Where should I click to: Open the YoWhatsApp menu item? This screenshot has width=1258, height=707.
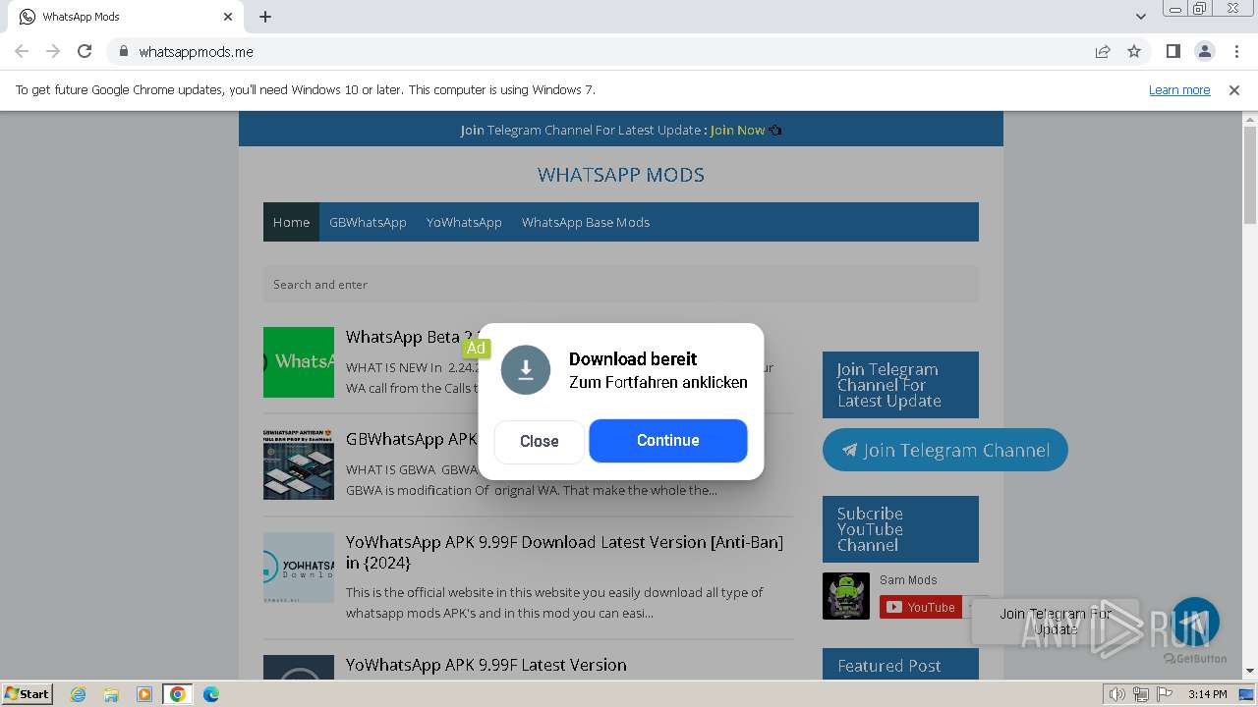(x=464, y=222)
